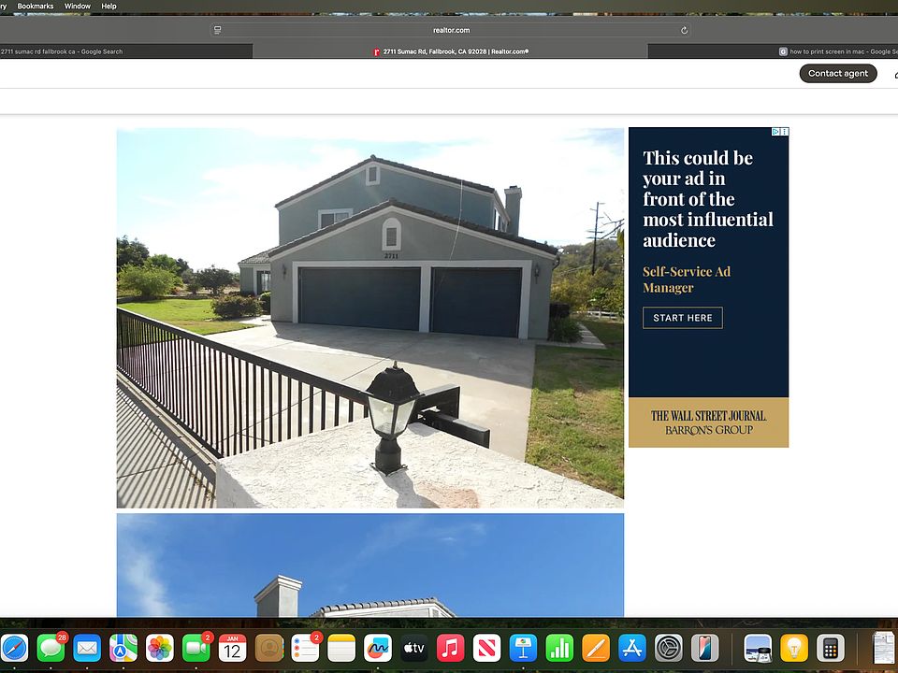Open the Bookmarks menu
The image size is (898, 673).
point(36,6)
